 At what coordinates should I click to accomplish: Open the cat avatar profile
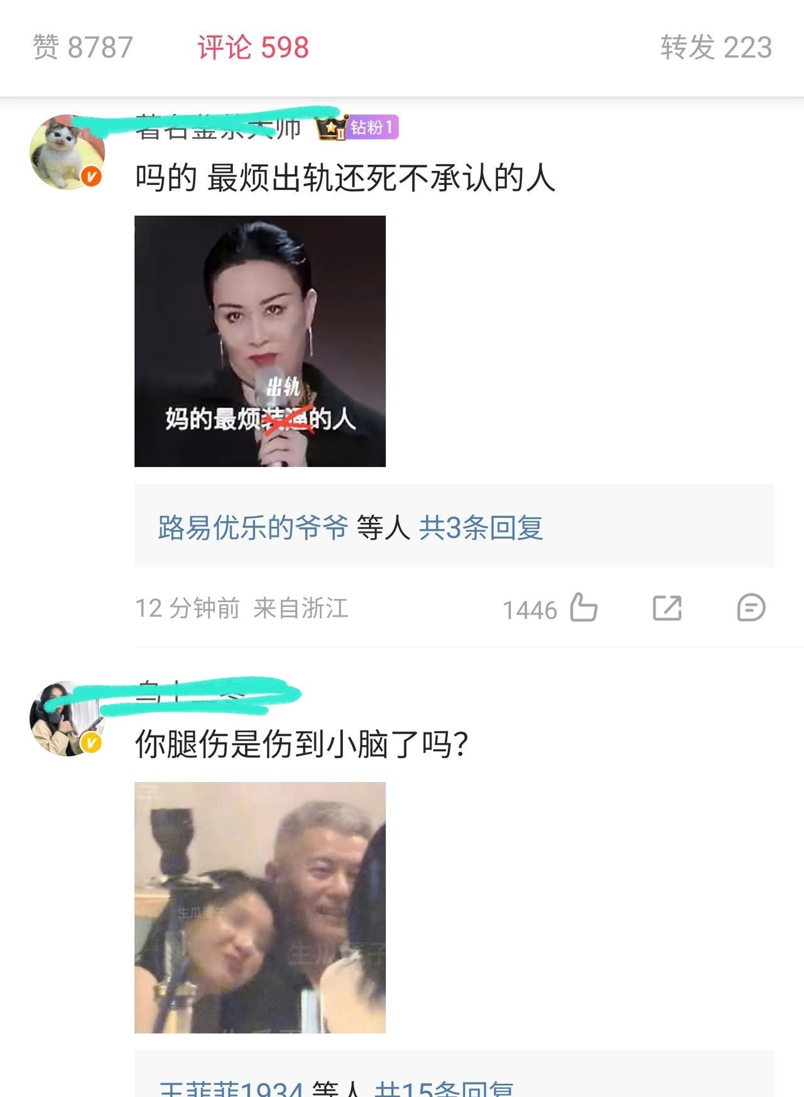[67, 152]
